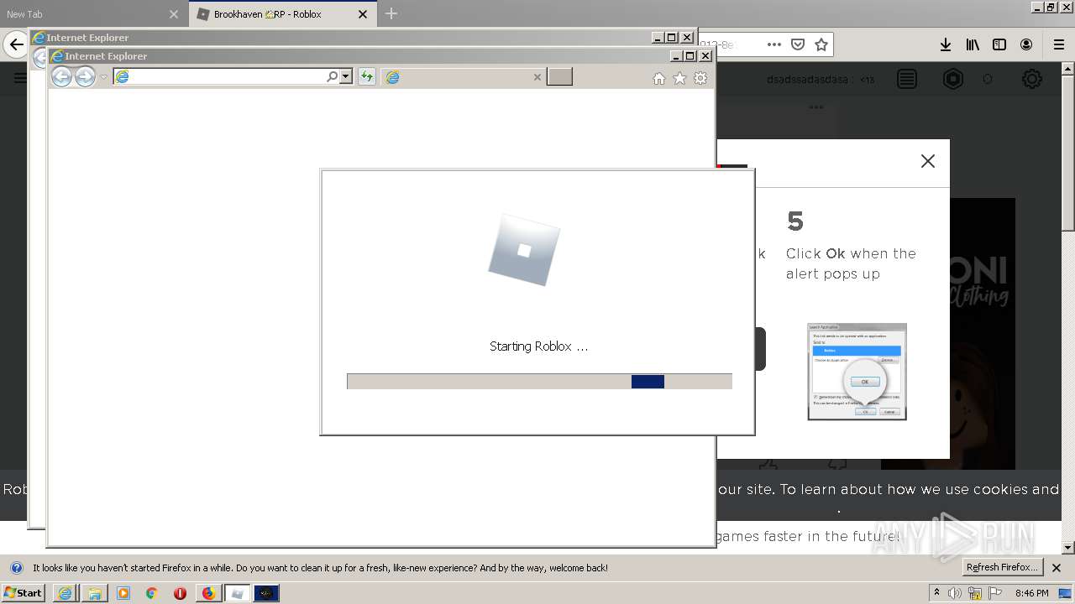1075x604 pixels.
Task: Switch to Firefox in the taskbar
Action: [x=208, y=593]
